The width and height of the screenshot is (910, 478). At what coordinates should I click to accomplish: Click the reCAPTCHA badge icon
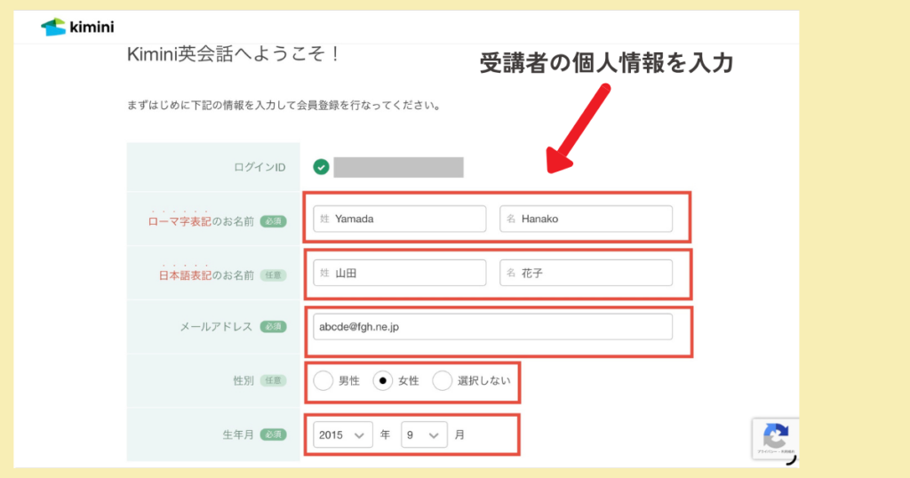click(x=775, y=435)
